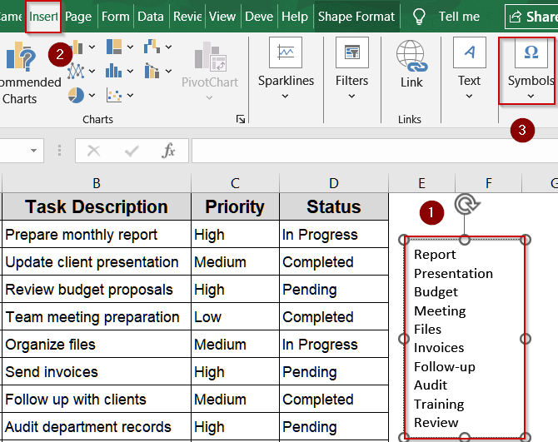
Task: Select the 'Review budget proposals' cell
Action: tap(97, 290)
